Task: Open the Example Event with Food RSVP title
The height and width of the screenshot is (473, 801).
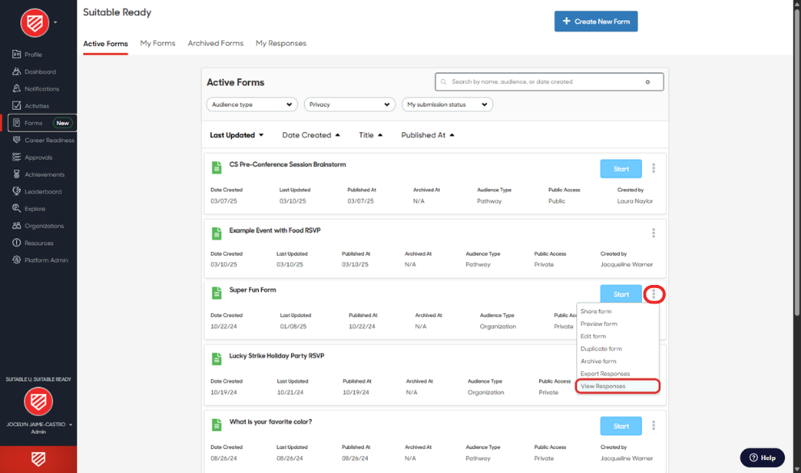Action: [275, 231]
